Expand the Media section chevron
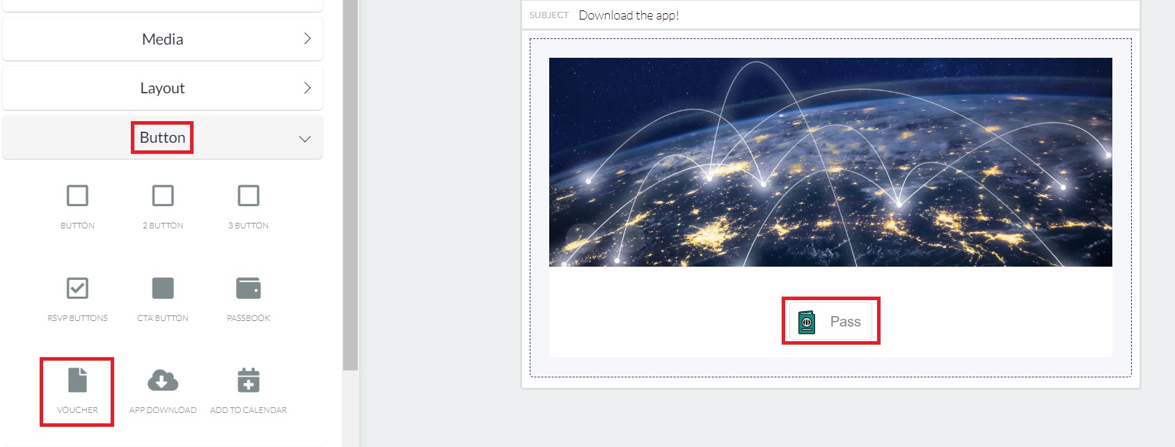 click(307, 39)
